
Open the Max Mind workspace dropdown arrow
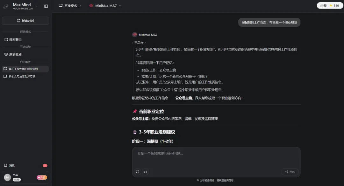pos(36,6)
